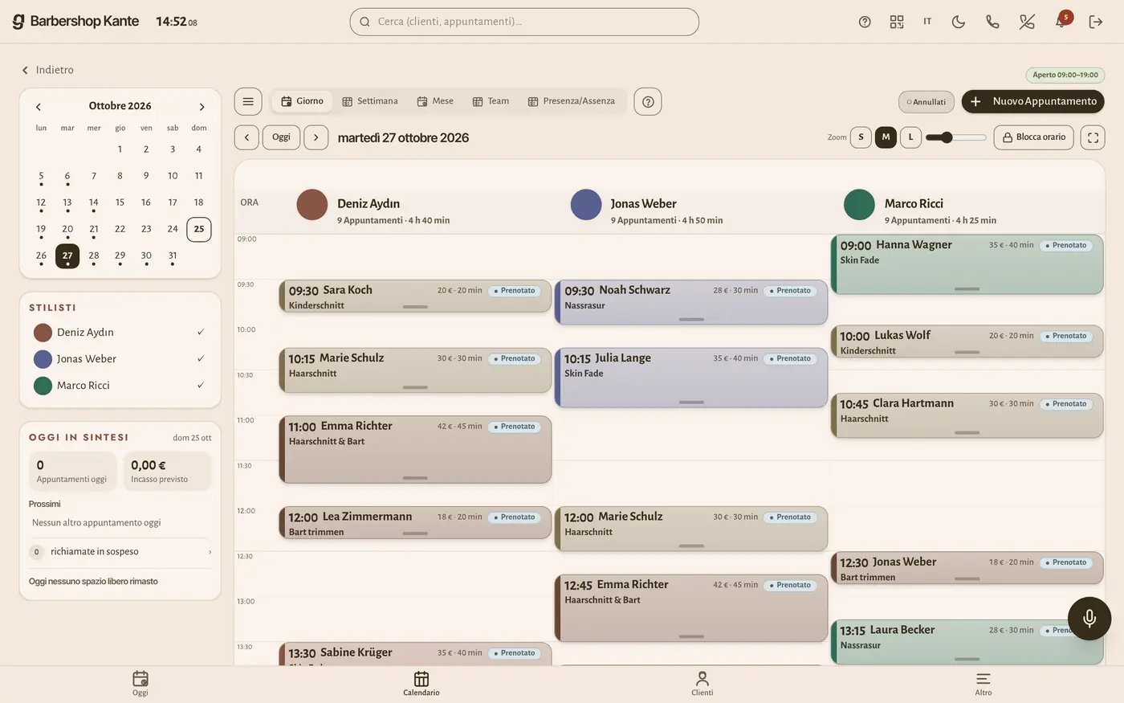Enter fullscreen calendar view
This screenshot has height=703, width=1124.
[x=1093, y=137]
